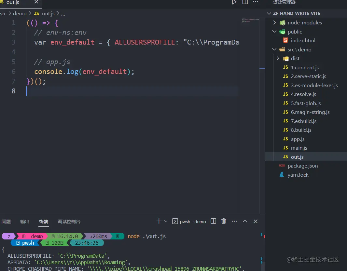Click the pwsh - demo terminal label
Image resolution: width=347 pixels, height=271 pixels.
(193, 222)
